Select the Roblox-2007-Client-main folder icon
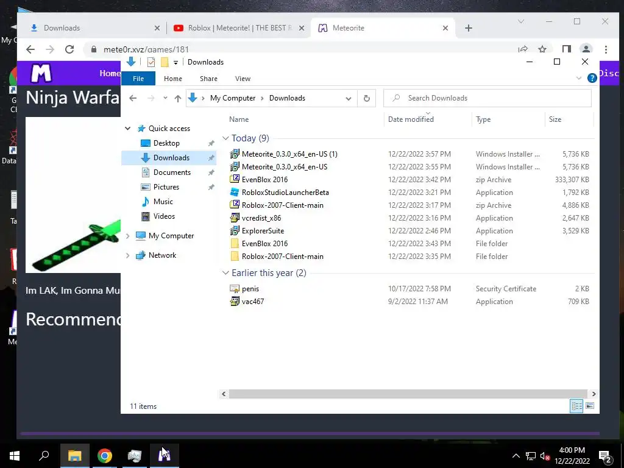The height and width of the screenshot is (468, 624). (235, 257)
